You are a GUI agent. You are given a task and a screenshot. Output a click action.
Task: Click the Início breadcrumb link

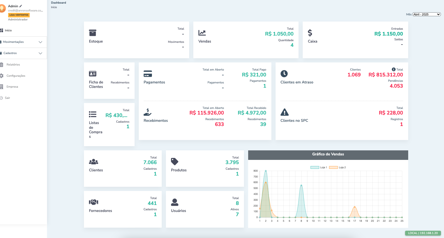tap(54, 7)
